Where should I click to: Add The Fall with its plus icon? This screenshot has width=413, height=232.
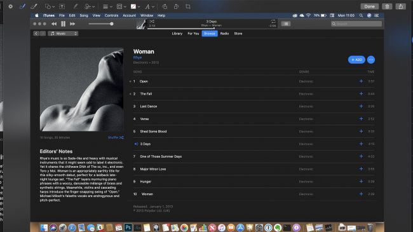pos(361,93)
